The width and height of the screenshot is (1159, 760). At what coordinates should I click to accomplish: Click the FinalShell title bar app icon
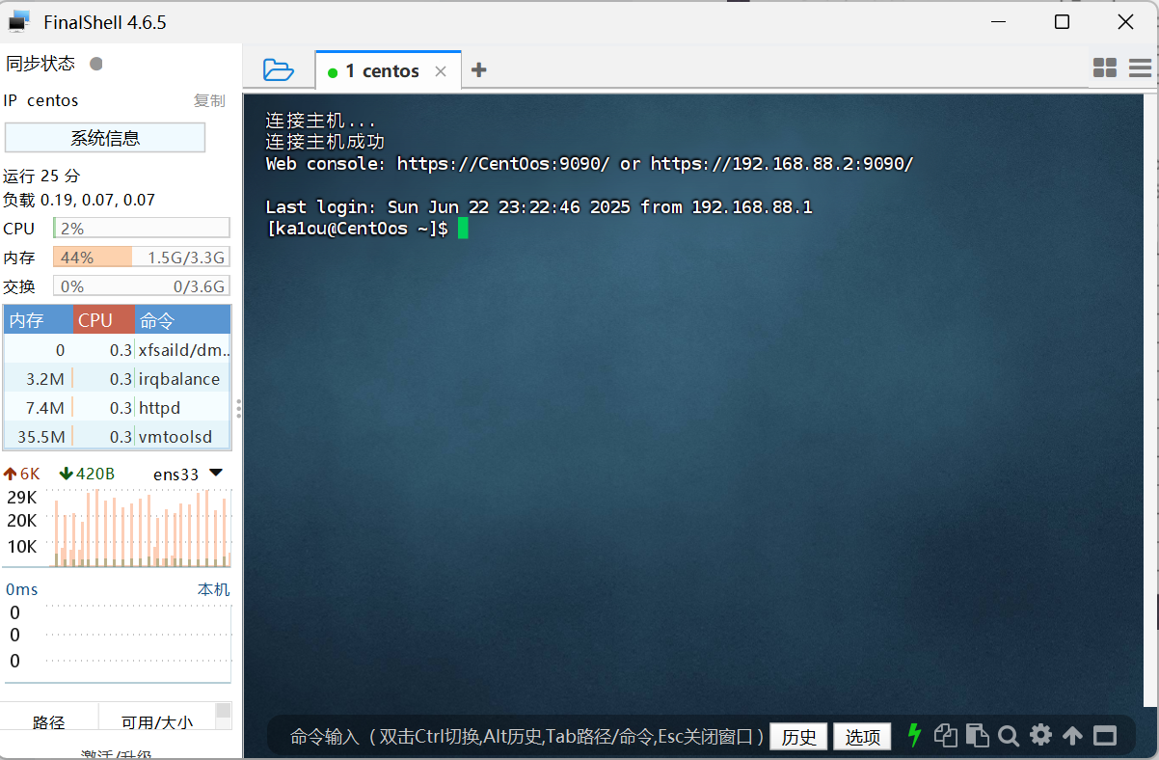click(19, 21)
